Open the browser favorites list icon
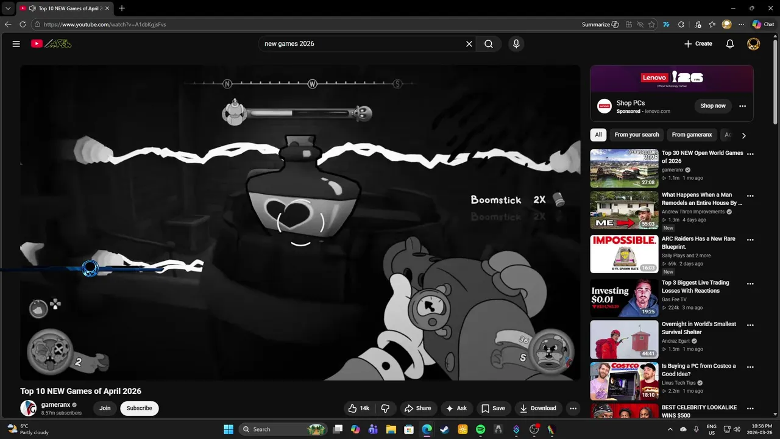This screenshot has height=439, width=780. pyautogui.click(x=712, y=24)
